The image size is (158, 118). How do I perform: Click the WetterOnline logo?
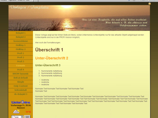click(x=21, y=102)
